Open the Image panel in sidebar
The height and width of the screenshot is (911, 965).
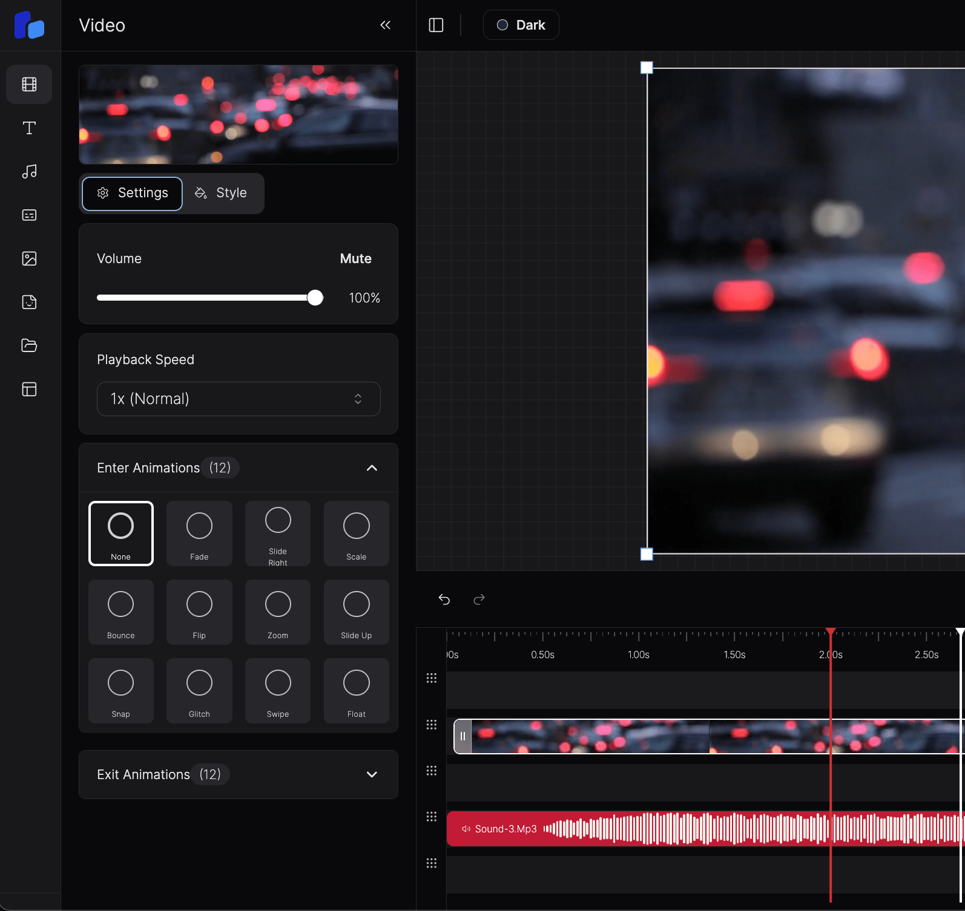click(x=29, y=259)
